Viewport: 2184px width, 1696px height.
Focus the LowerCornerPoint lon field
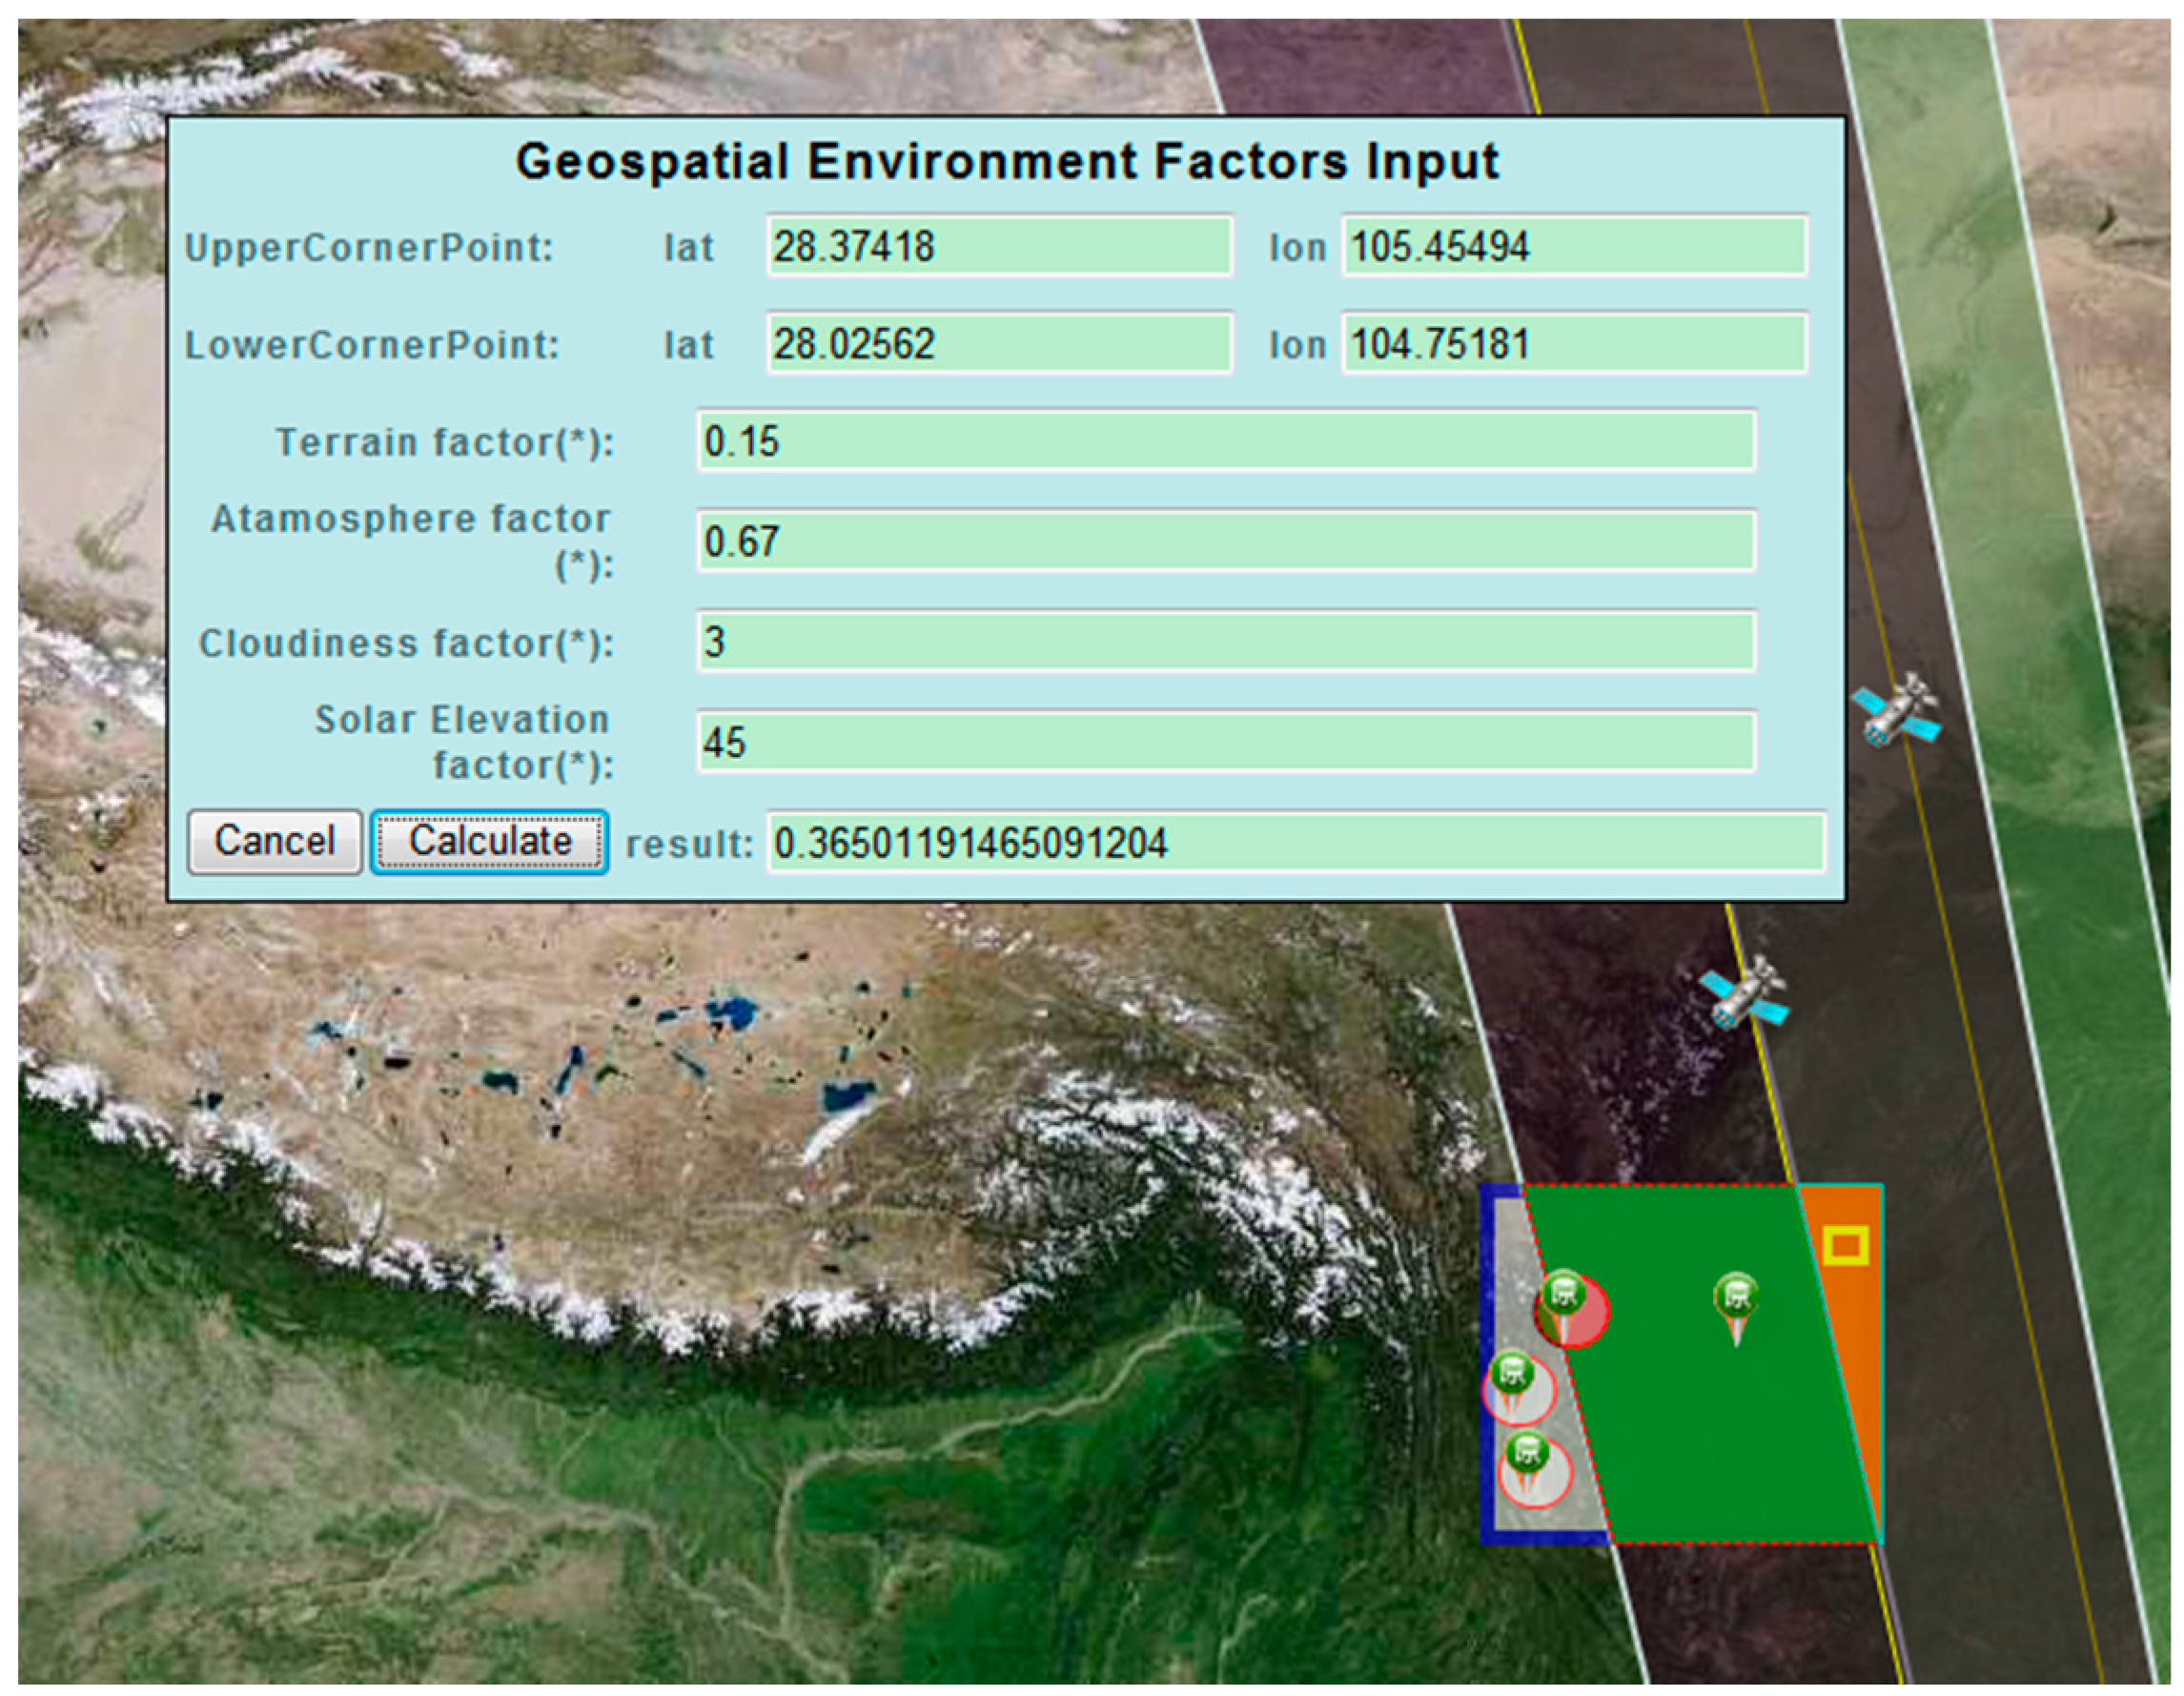tap(1573, 344)
